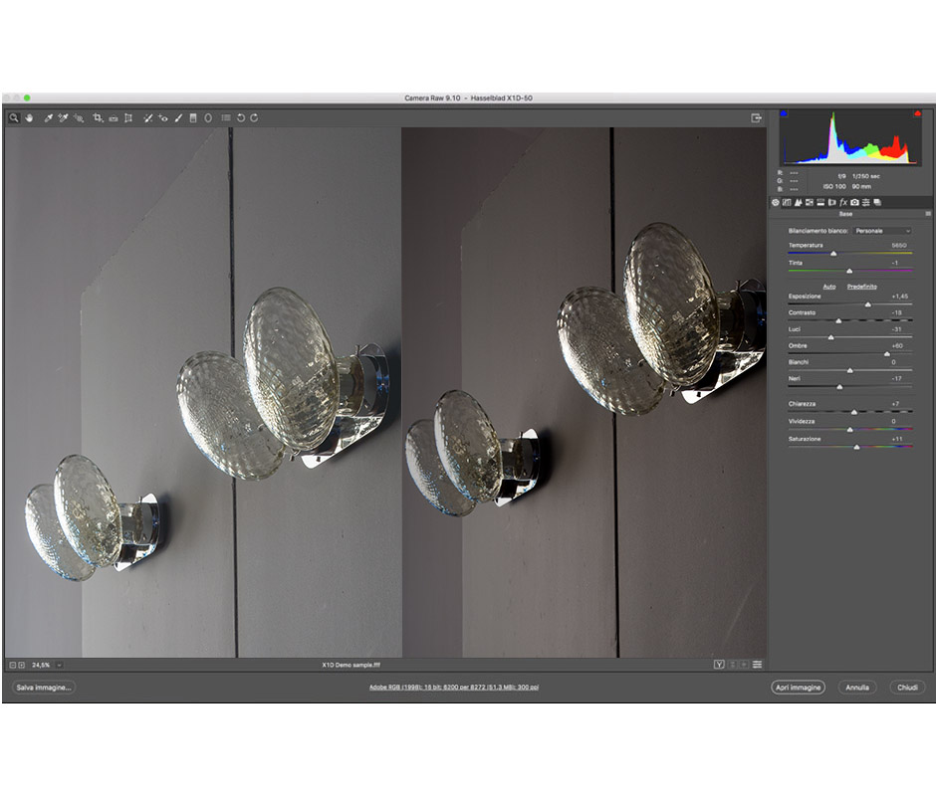Choose the Adjustment Brush tool

(x=178, y=117)
